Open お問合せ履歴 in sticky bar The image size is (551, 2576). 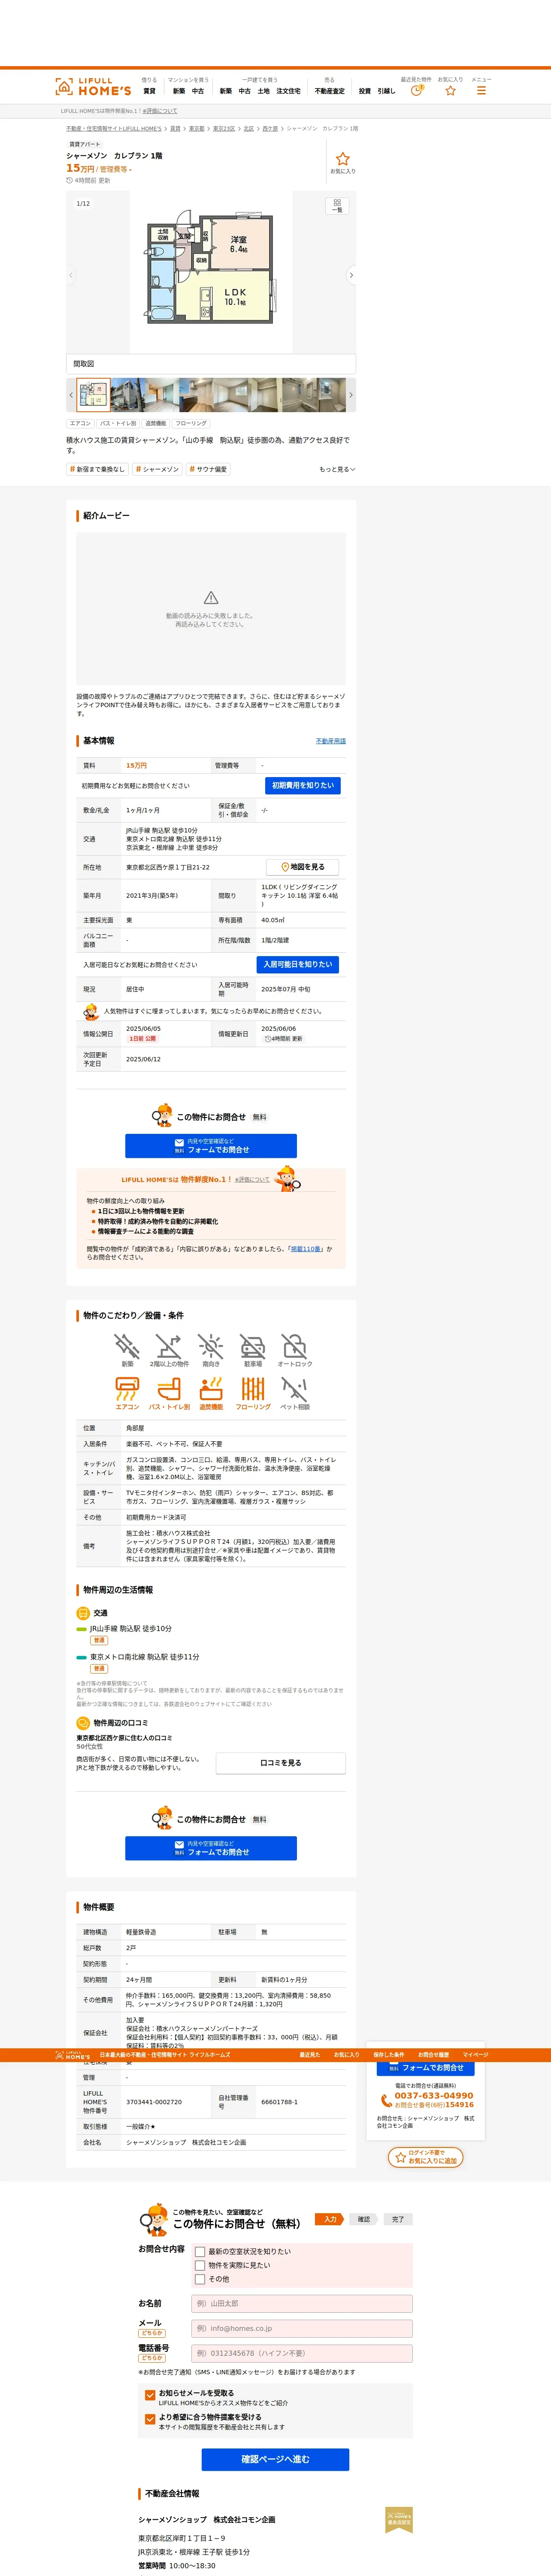[x=433, y=2055]
